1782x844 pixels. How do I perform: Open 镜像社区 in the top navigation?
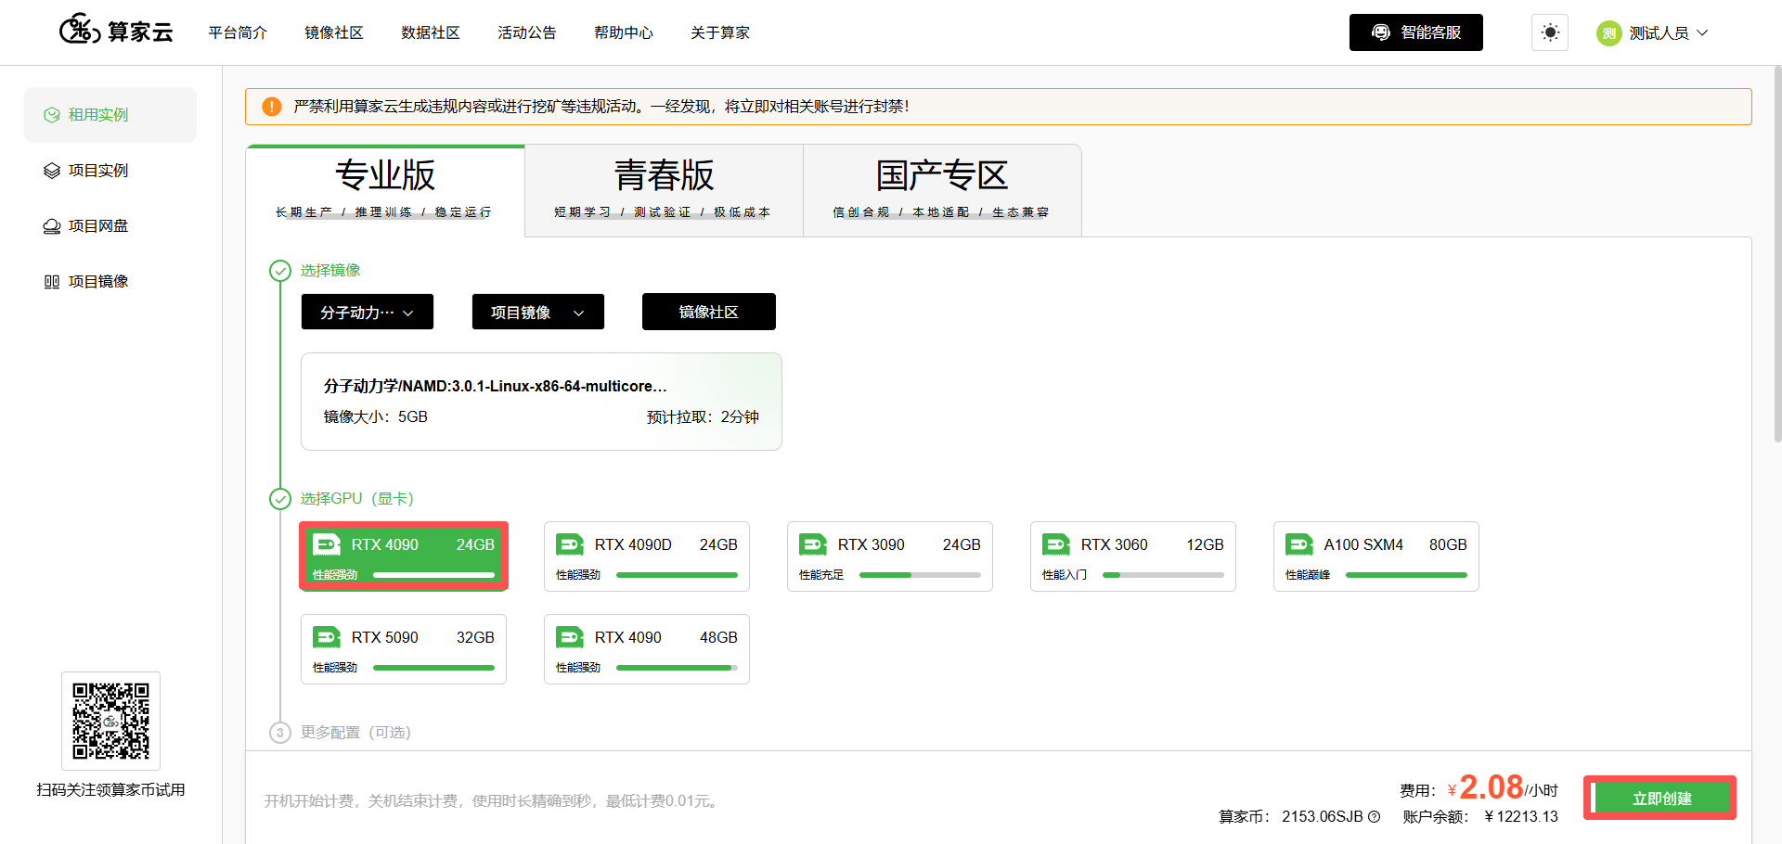334,32
